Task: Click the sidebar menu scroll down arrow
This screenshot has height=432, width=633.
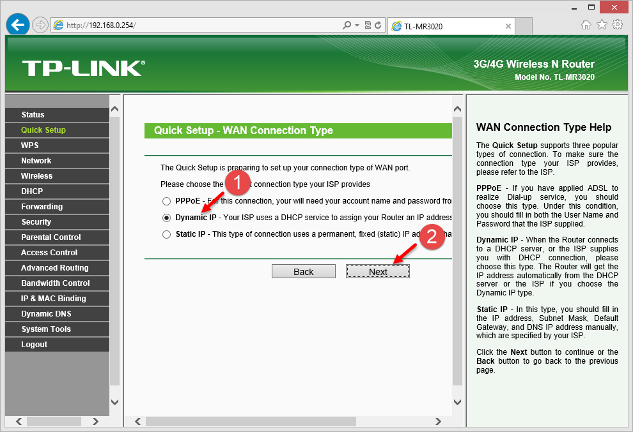Action: click(x=114, y=402)
